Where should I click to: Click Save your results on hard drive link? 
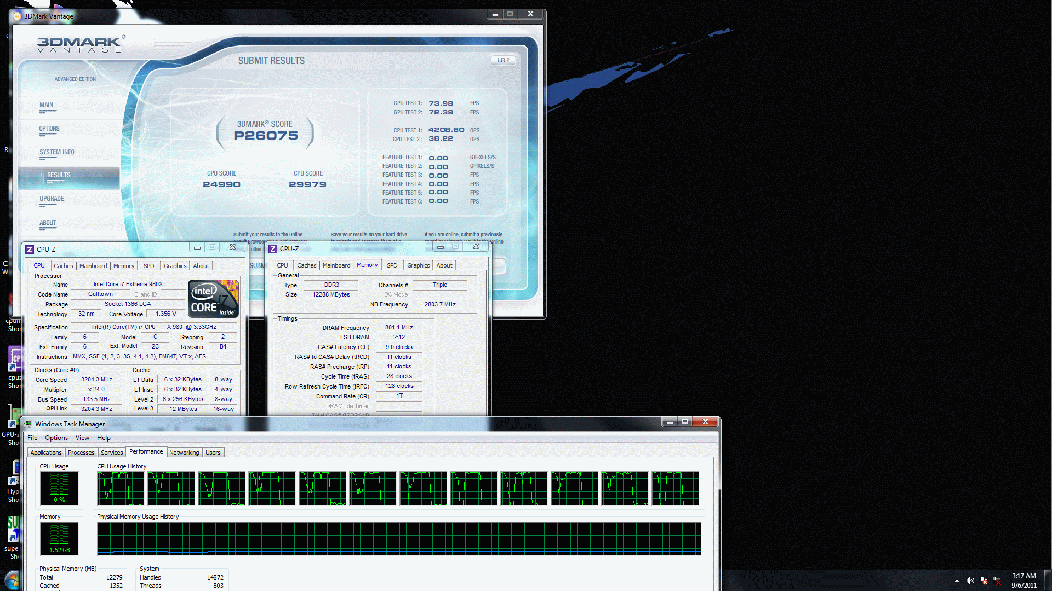pyautogui.click(x=370, y=234)
